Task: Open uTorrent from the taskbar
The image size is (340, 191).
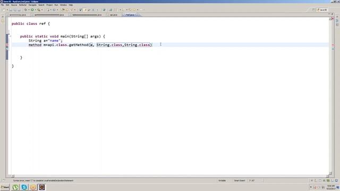Action: 15,187
